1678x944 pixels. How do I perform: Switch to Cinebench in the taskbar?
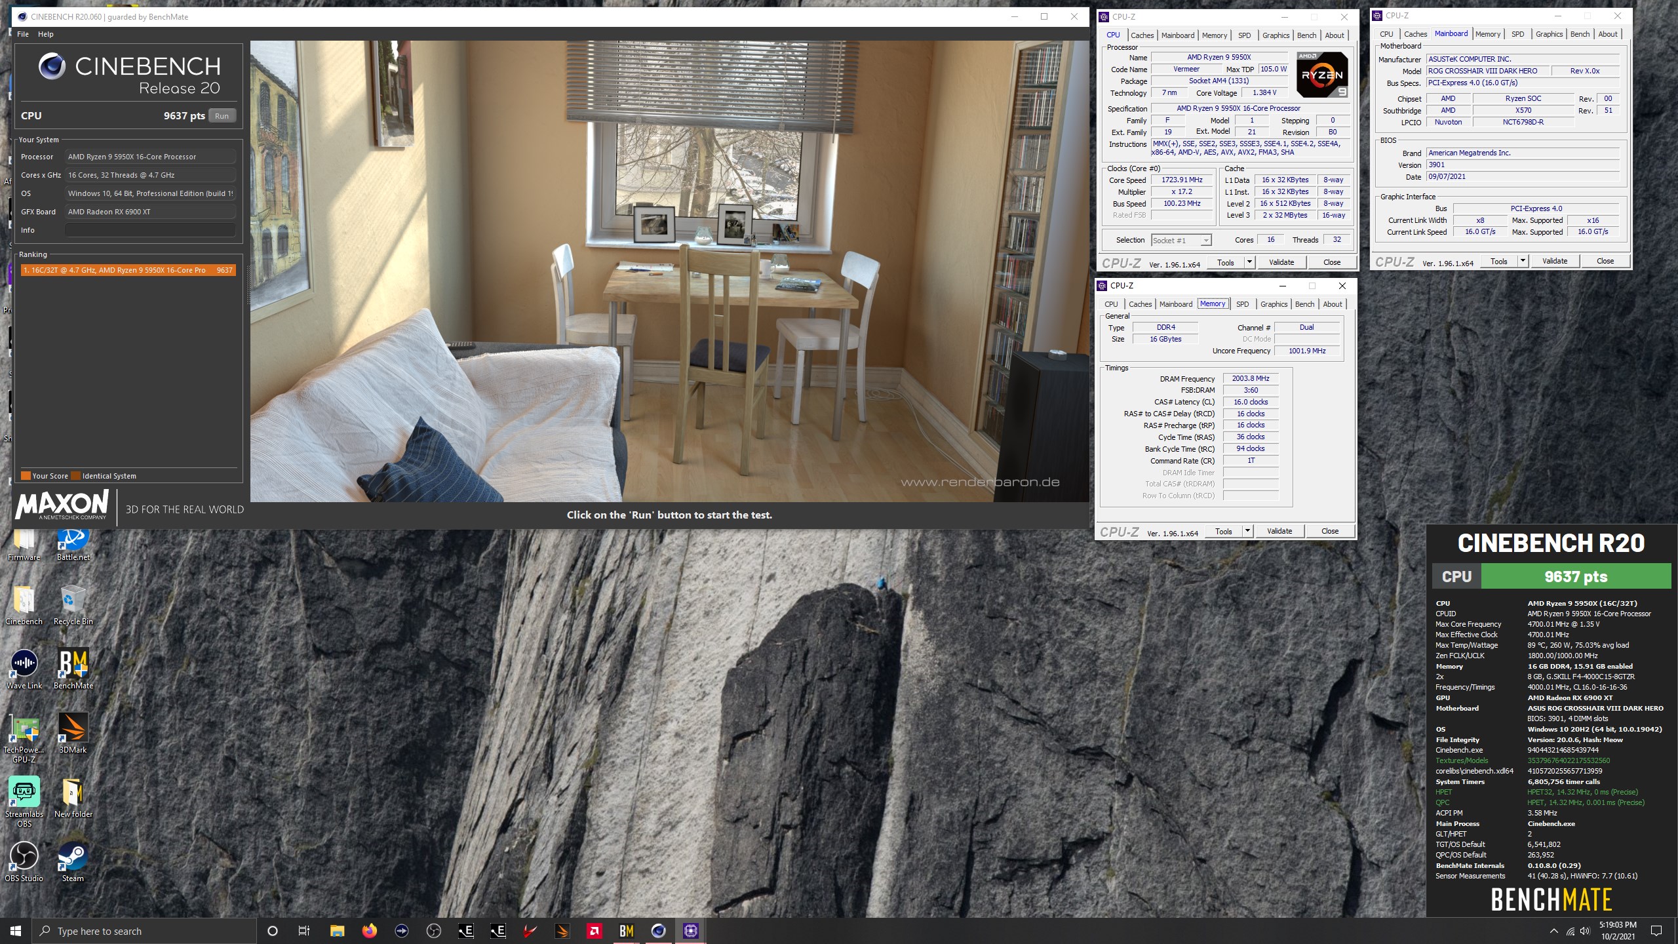click(x=658, y=931)
